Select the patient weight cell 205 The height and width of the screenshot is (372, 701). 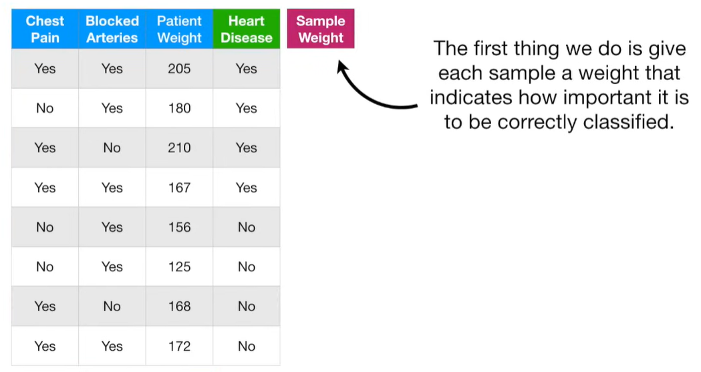tap(179, 68)
